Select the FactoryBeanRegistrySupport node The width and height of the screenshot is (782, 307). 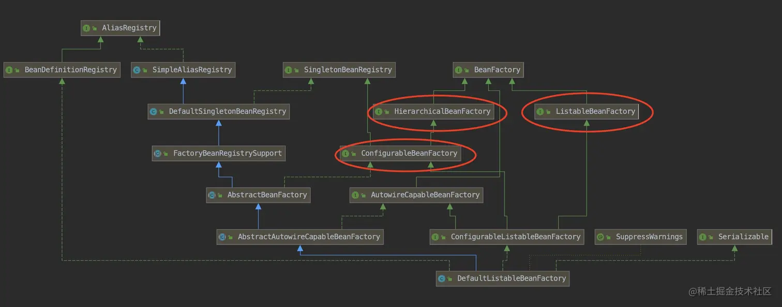click(x=219, y=153)
